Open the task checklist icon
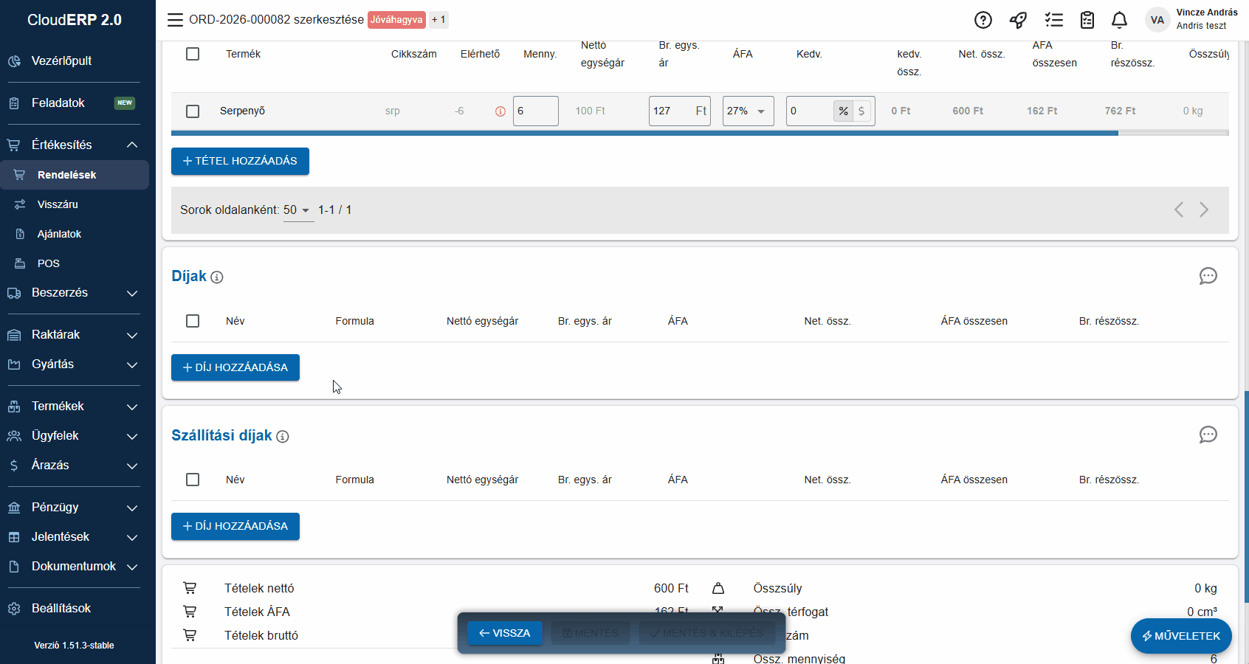 point(1053,20)
